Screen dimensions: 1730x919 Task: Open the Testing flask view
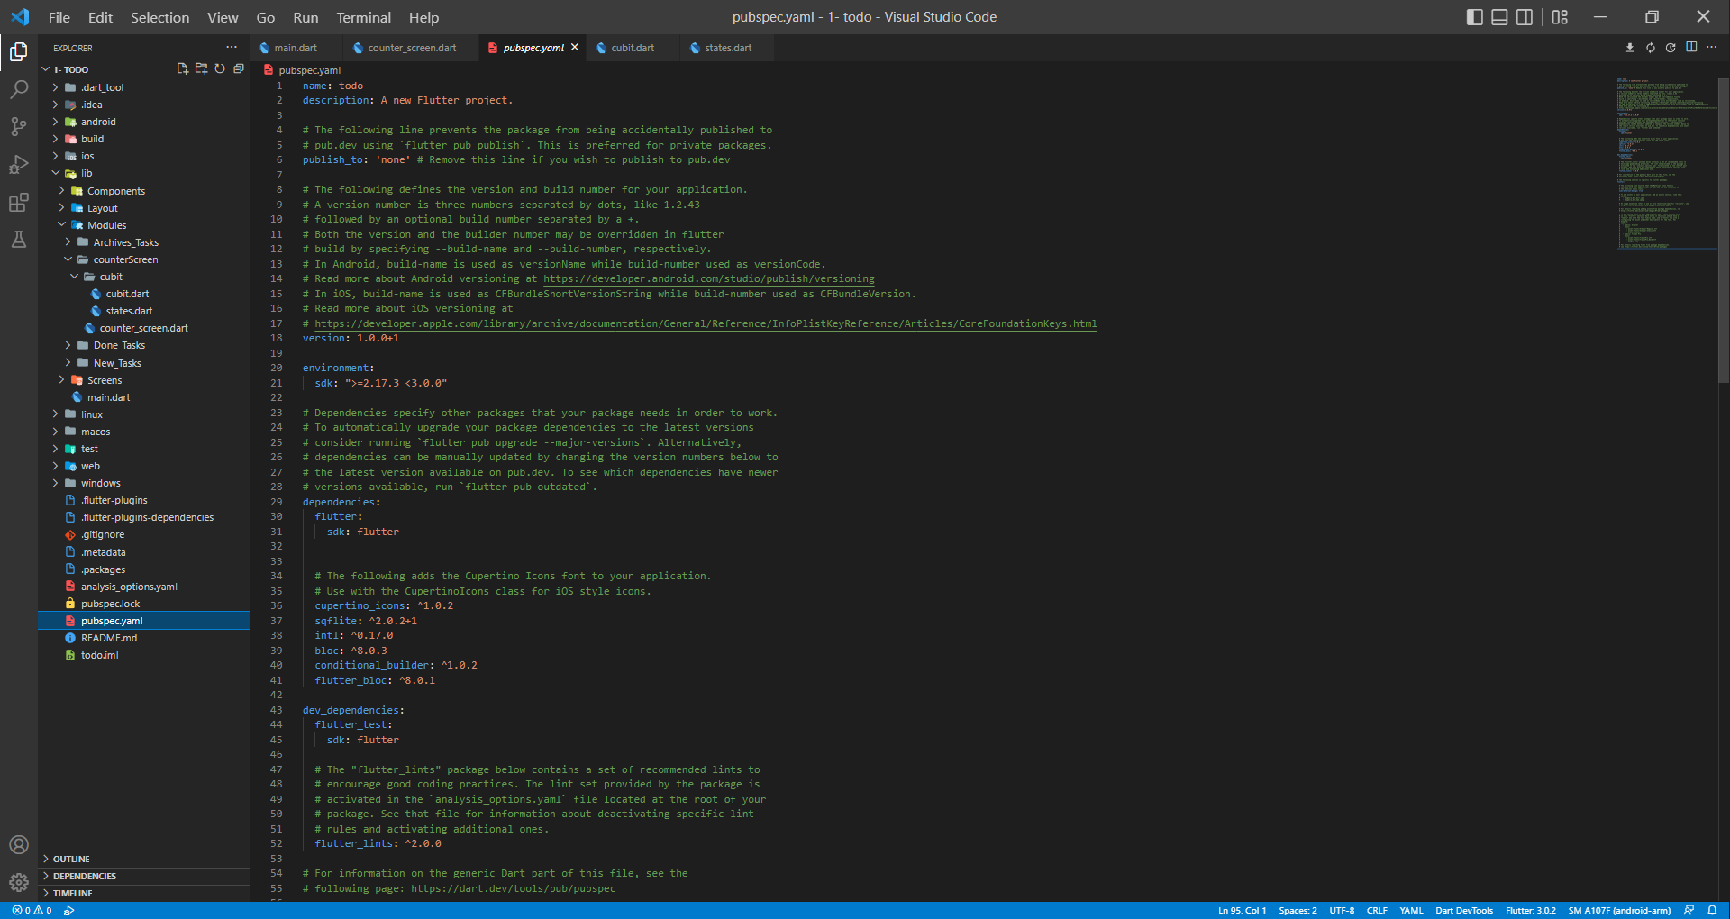(x=18, y=240)
